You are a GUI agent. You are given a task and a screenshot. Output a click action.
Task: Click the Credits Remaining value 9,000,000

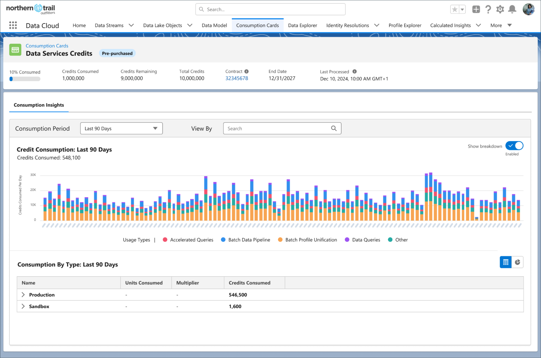132,78
